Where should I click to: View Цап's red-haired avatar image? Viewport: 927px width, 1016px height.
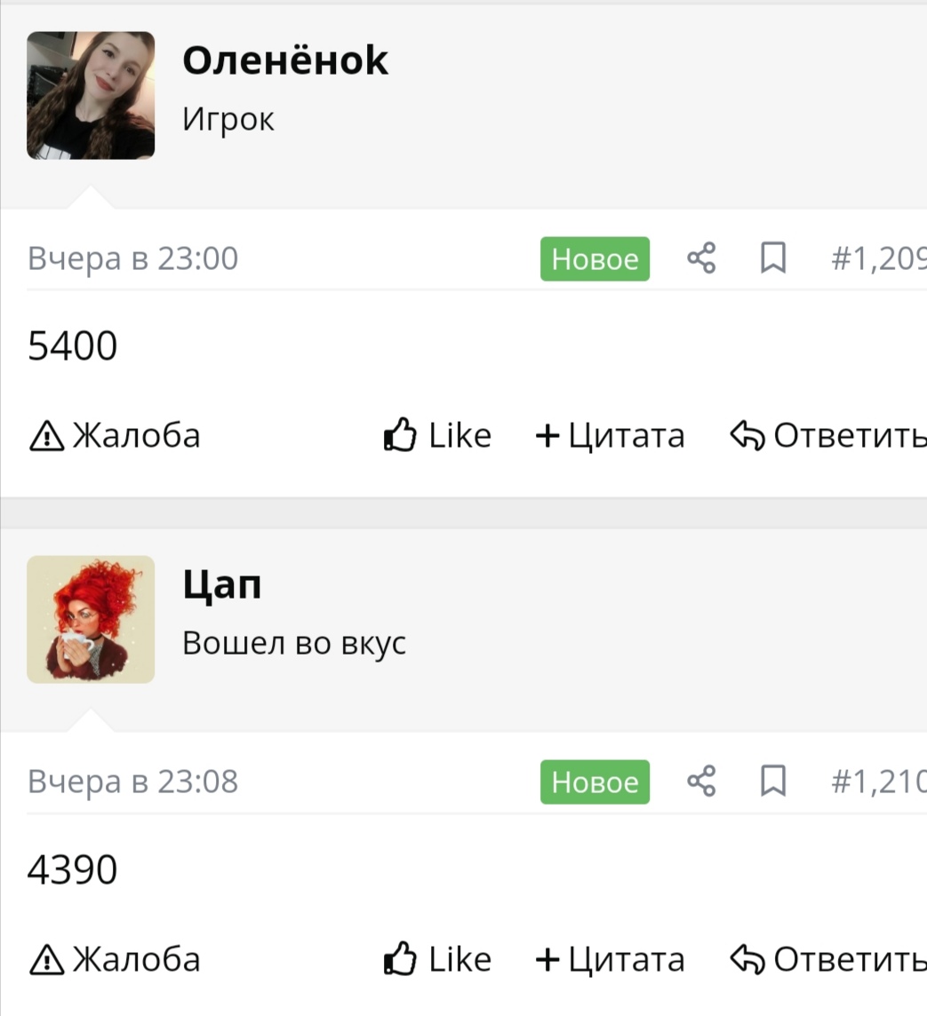click(91, 619)
